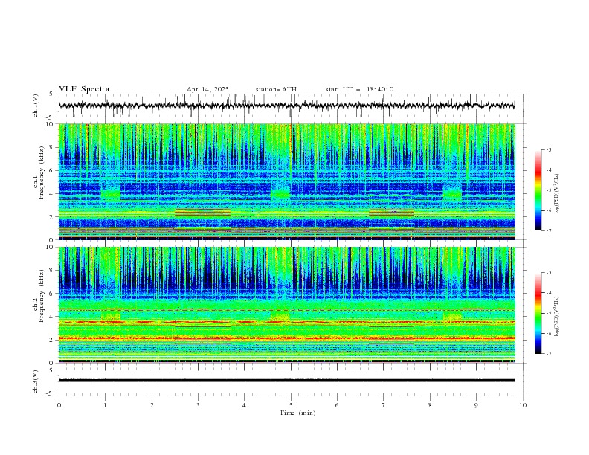Click the ch.1 green 4 kHz burst before minute 5
The image size is (589, 455).
(x=280, y=193)
